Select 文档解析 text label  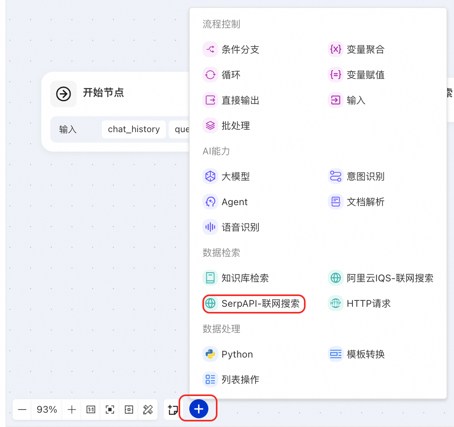point(366,202)
